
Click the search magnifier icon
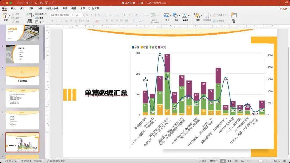tap(280, 3)
